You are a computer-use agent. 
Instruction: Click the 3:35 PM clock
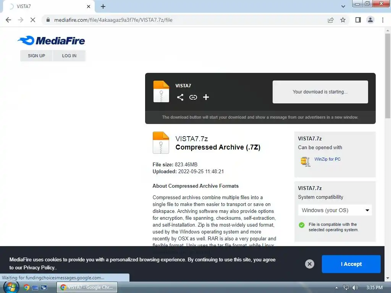click(x=374, y=288)
